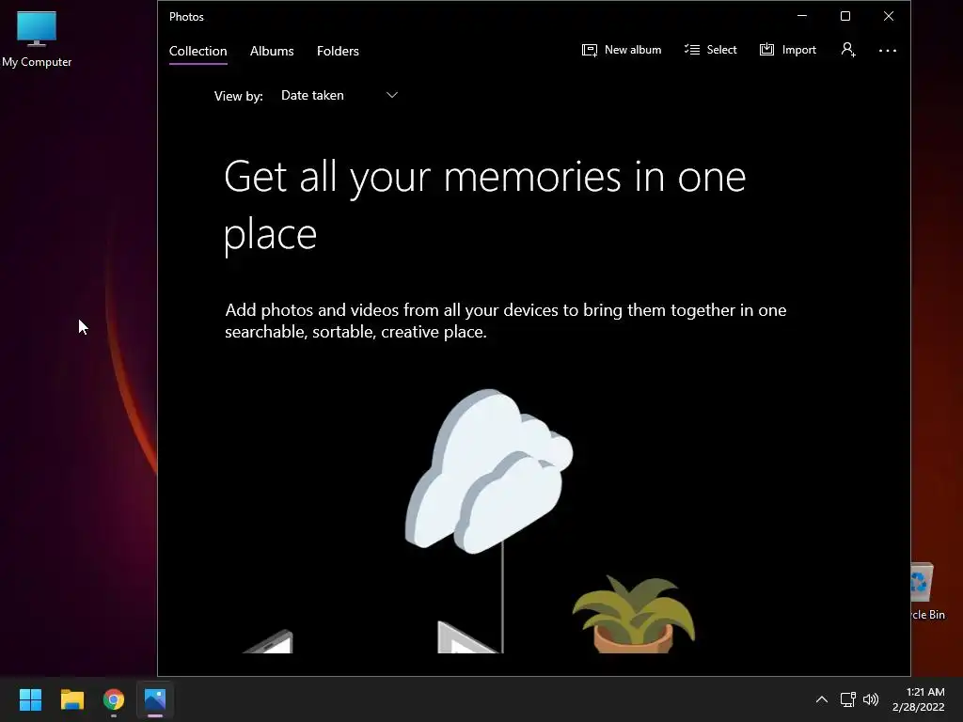Click the Import button
This screenshot has width=963, height=722.
788,50
